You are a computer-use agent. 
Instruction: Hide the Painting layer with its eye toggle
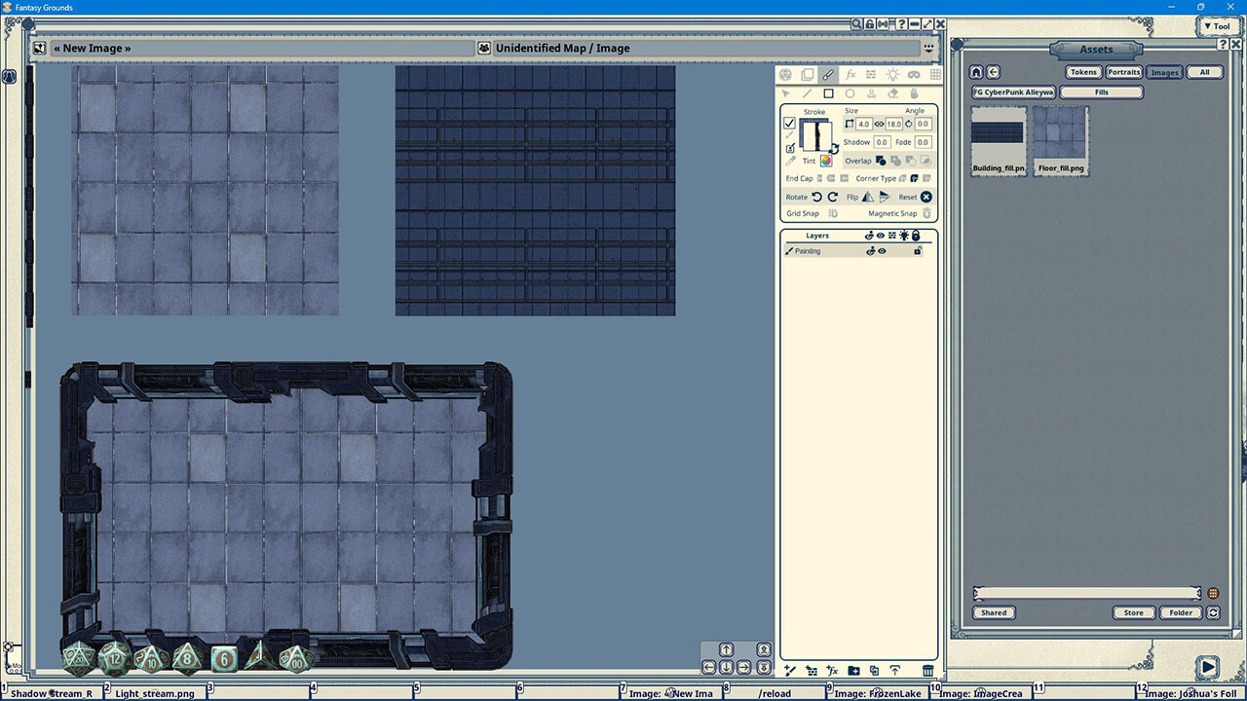882,251
